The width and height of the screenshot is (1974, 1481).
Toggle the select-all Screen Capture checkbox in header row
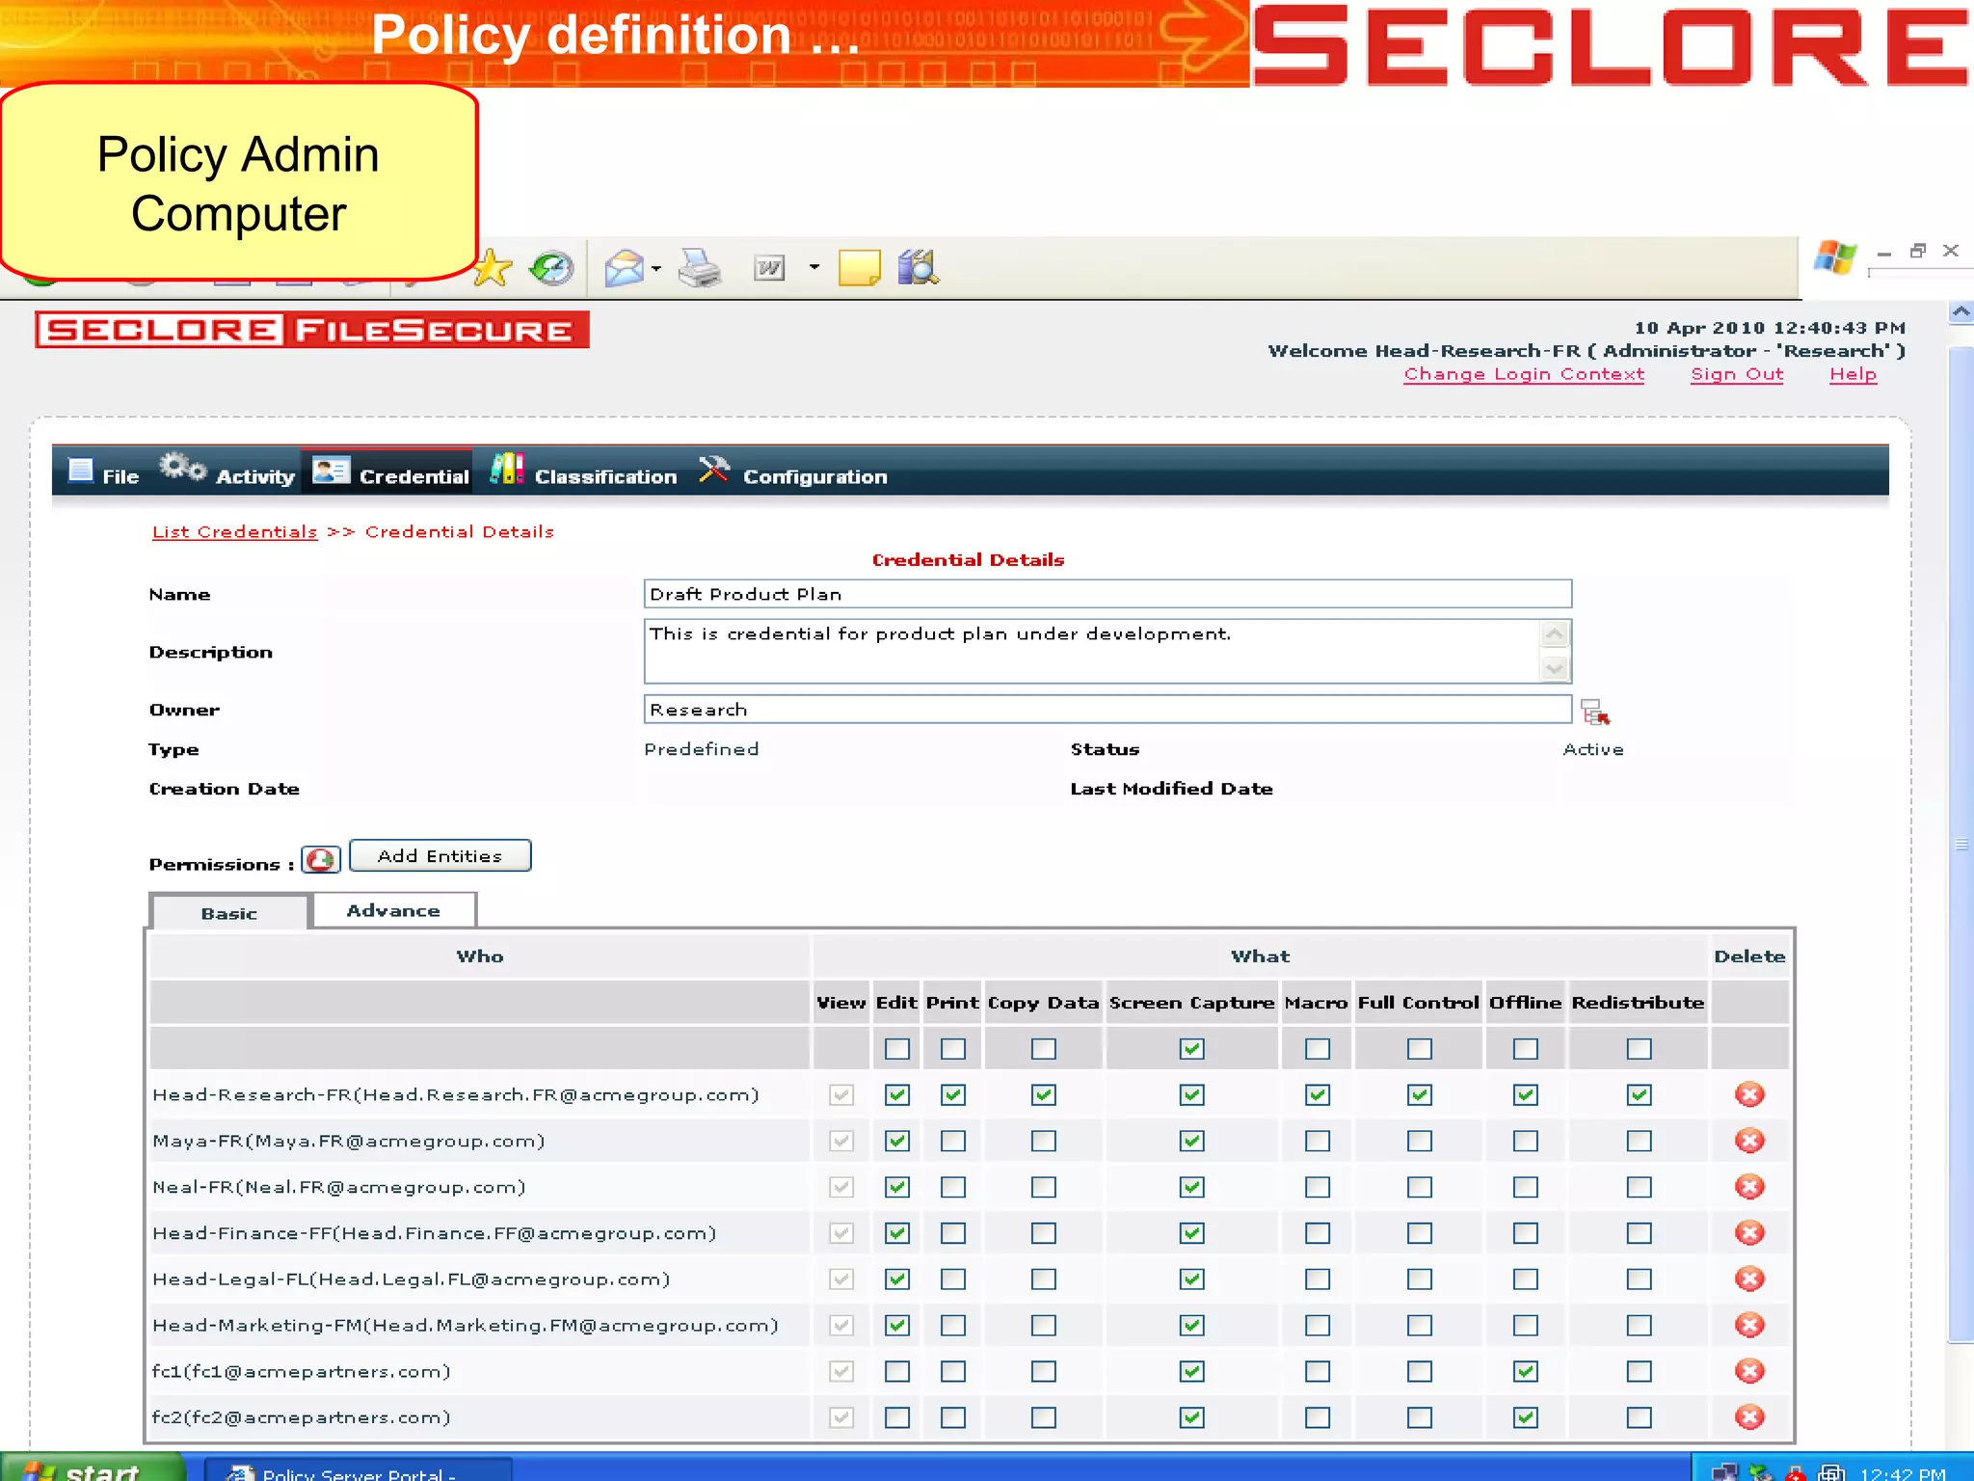pyautogui.click(x=1192, y=1049)
